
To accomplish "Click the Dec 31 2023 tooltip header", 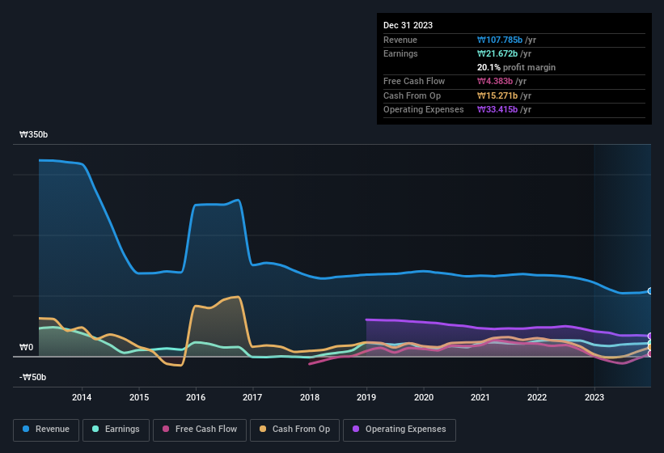I will 408,25.
